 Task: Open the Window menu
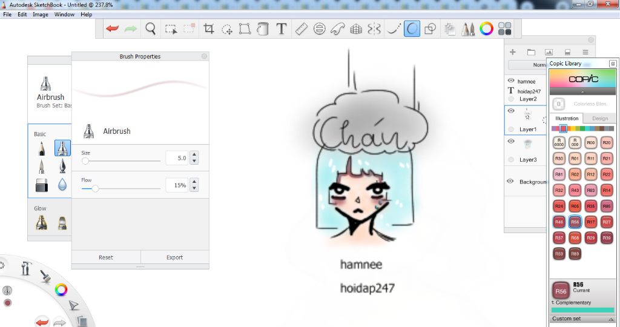(64, 15)
